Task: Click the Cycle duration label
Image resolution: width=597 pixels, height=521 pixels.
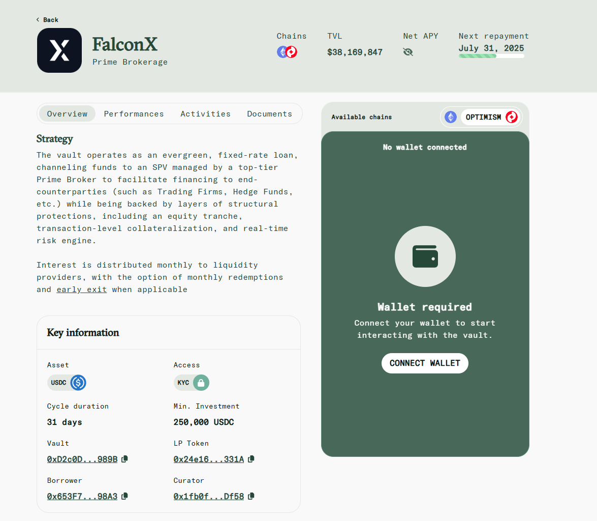Action: 78,406
